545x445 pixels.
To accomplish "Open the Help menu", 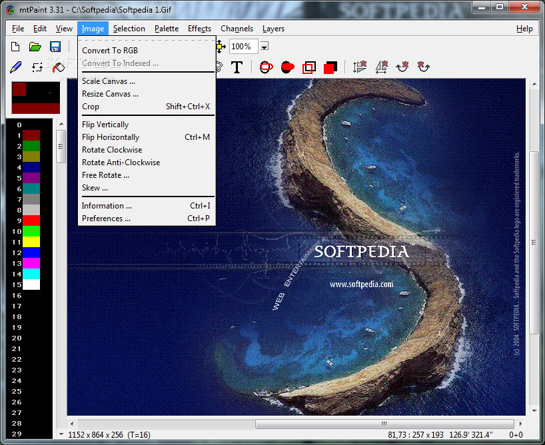I will (x=524, y=29).
